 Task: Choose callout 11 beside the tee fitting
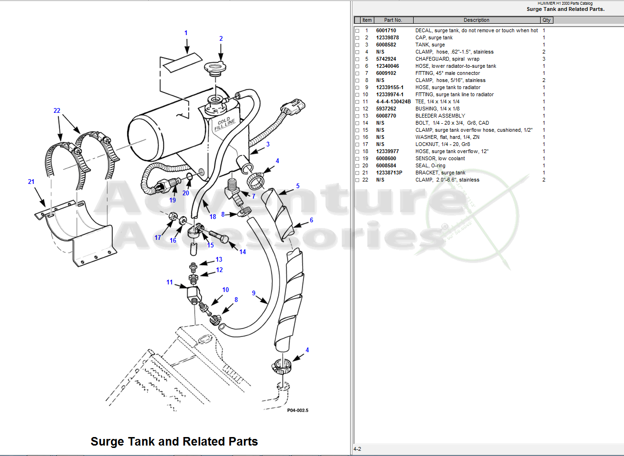pyautogui.click(x=170, y=283)
